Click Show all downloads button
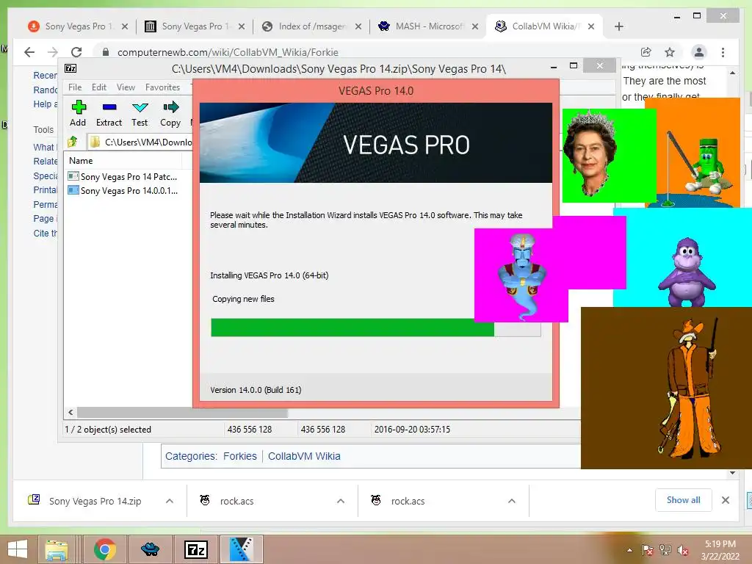This screenshot has height=564, width=752. point(684,500)
